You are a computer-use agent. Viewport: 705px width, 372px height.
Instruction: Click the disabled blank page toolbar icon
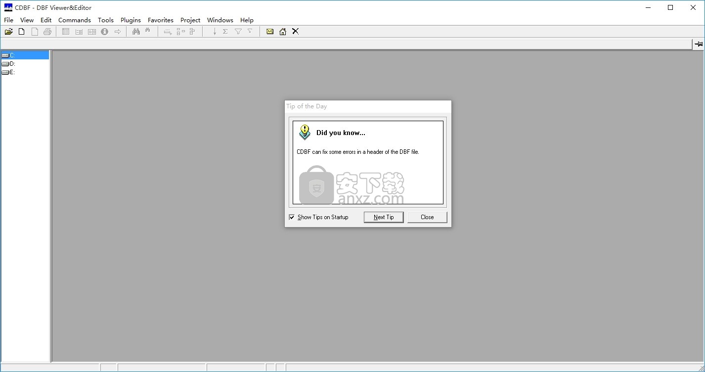pyautogui.click(x=35, y=32)
